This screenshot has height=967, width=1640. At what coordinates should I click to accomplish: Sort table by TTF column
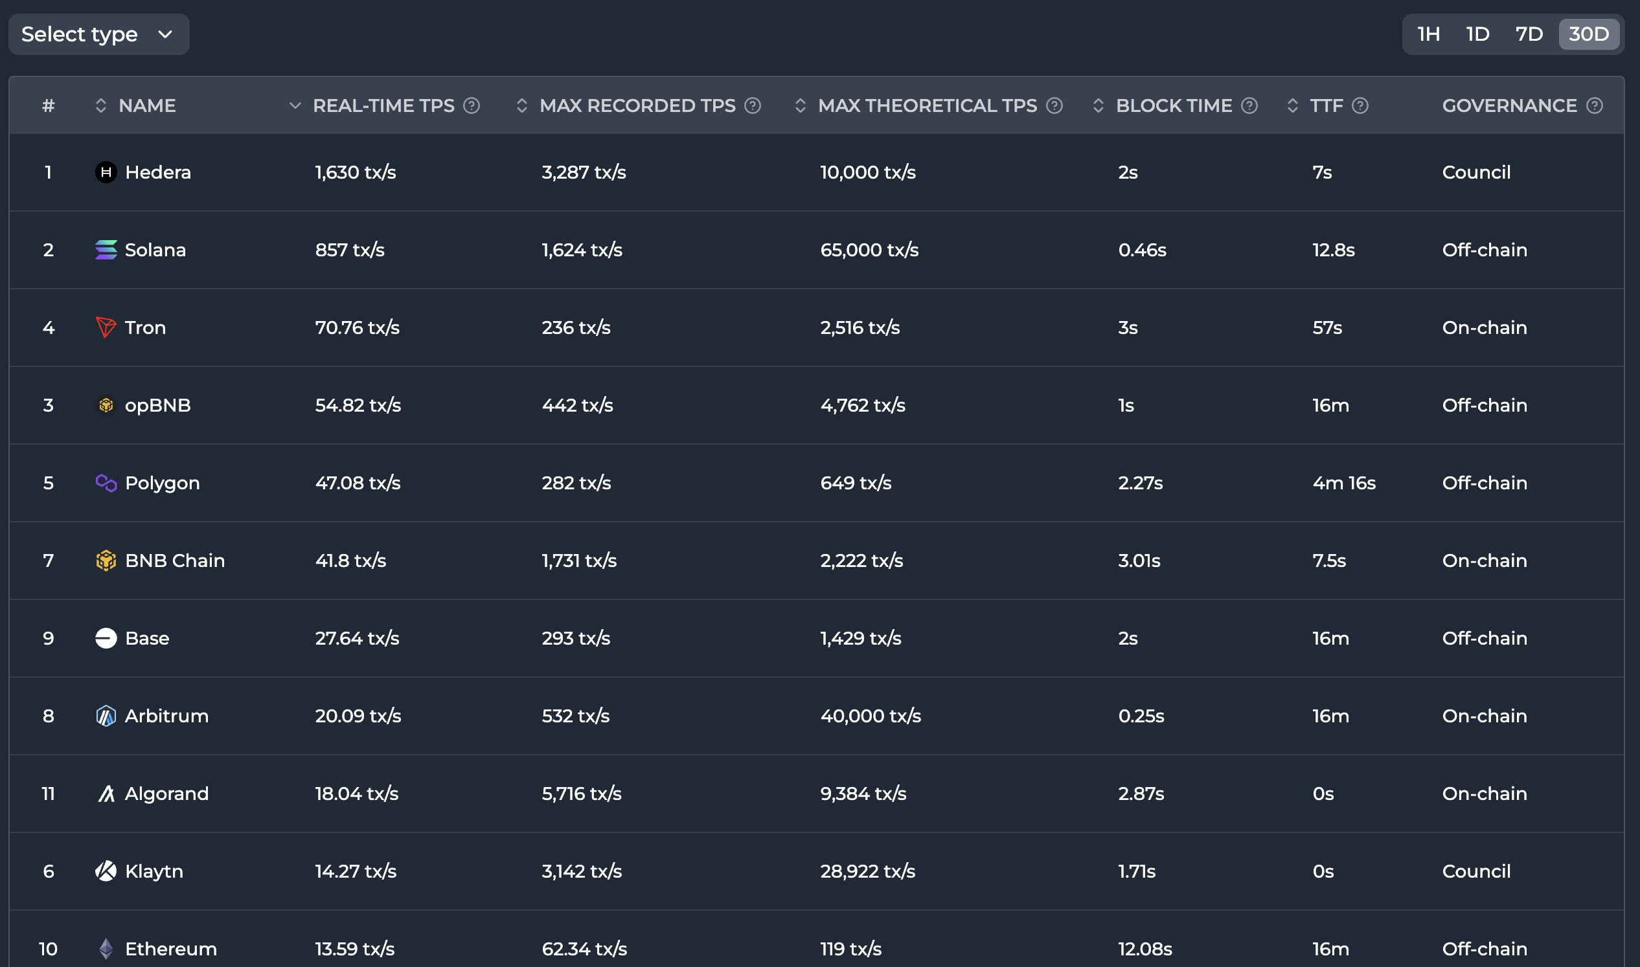click(1292, 106)
